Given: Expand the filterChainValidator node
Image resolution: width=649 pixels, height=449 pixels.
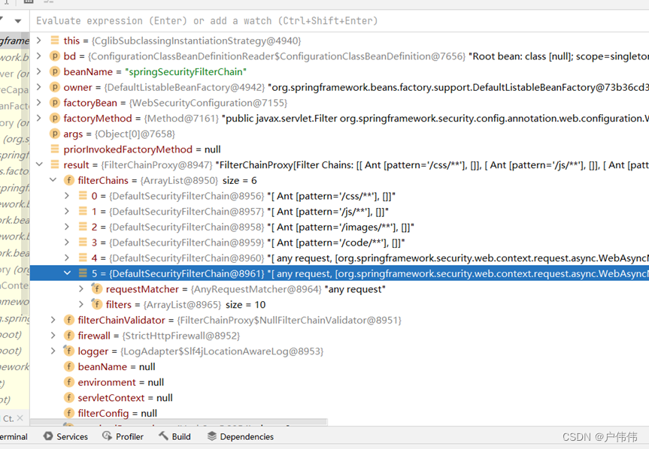Looking at the screenshot, I should coord(53,320).
